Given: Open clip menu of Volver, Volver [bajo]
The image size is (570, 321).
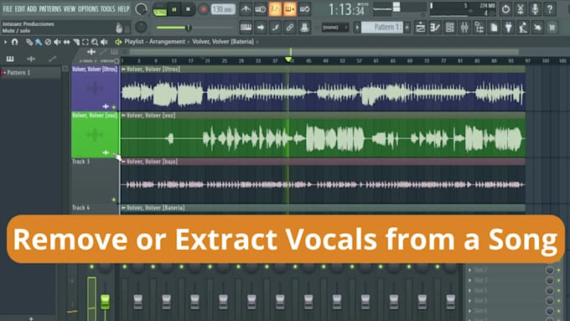Looking at the screenshot, I should [x=123, y=162].
